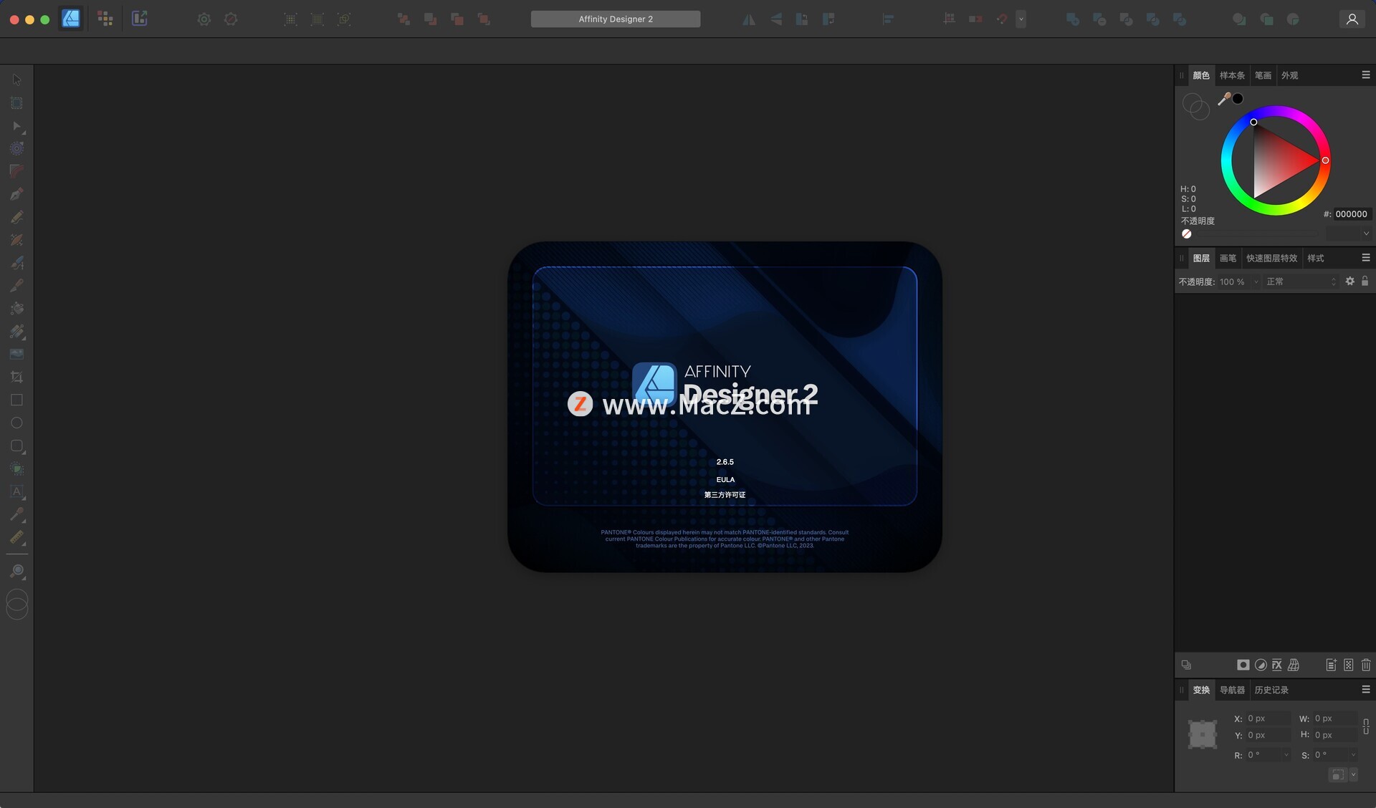Choose the Ellipse shape tool
This screenshot has height=808, width=1376.
[16, 423]
